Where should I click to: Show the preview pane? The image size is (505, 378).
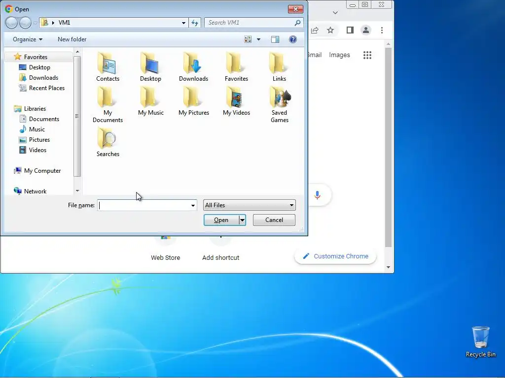(275, 39)
